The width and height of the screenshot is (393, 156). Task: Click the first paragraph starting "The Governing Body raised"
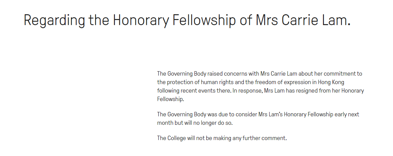point(260,86)
